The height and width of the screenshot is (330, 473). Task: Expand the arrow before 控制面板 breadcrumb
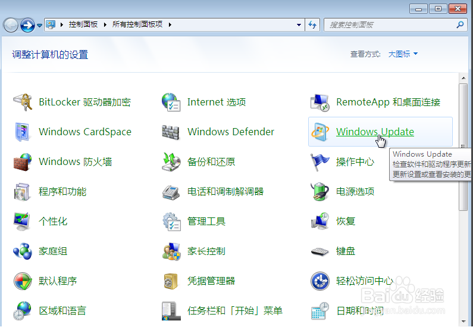click(62, 25)
